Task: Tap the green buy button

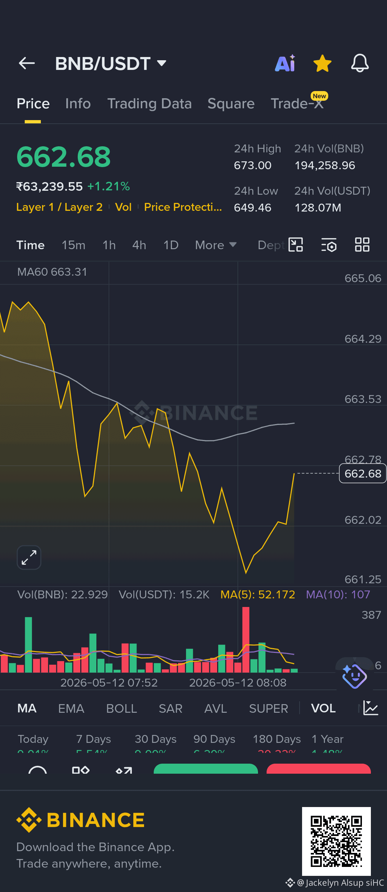Action: (206, 769)
